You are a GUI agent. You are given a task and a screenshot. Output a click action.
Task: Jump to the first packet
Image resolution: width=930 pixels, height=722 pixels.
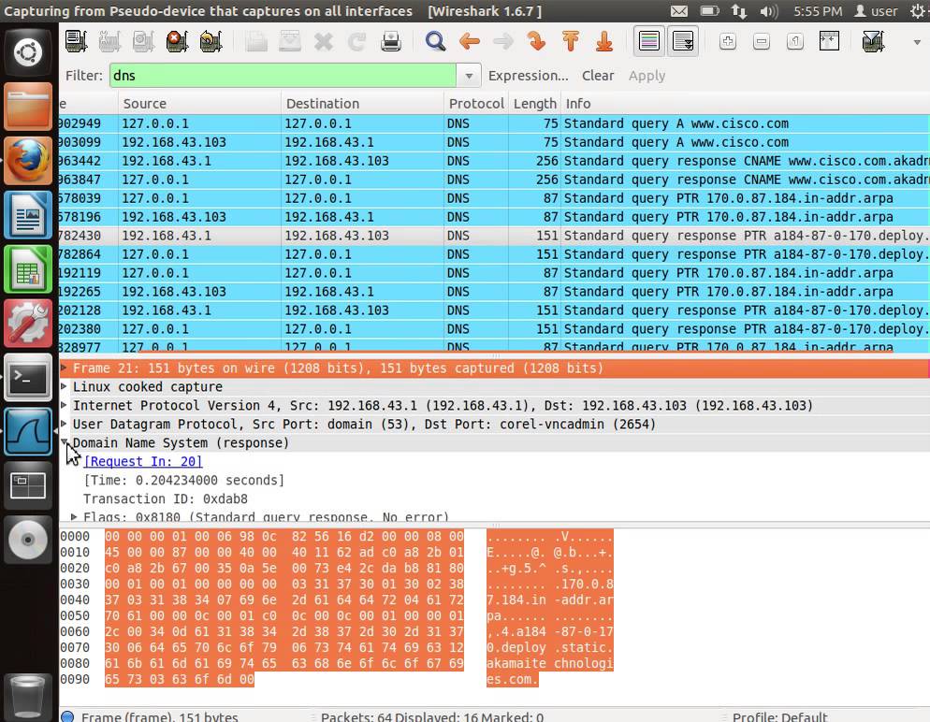coord(571,41)
